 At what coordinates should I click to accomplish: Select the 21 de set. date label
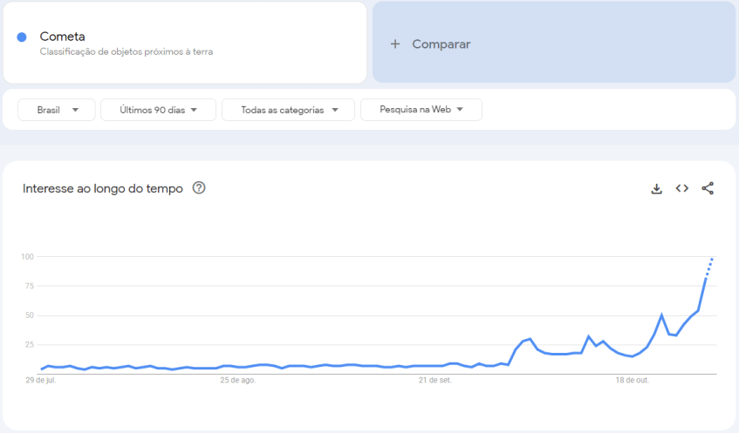click(x=435, y=380)
